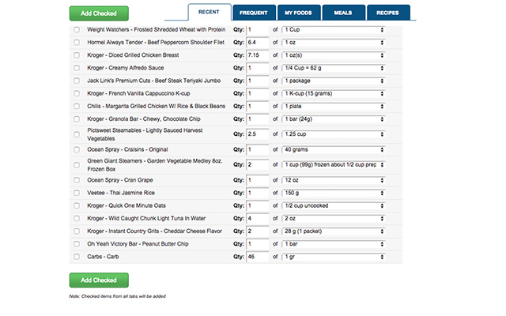Image resolution: width=506 pixels, height=316 pixels.
Task: Open the 1 cup (99g) frozen dropdown
Action: point(334,164)
